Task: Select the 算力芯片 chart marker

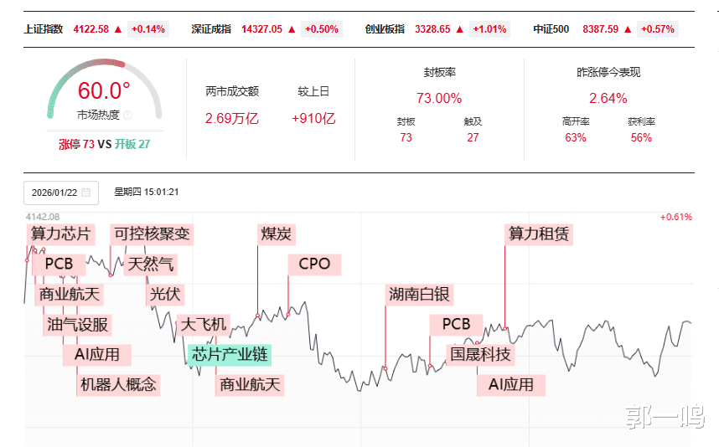Action: (x=60, y=234)
